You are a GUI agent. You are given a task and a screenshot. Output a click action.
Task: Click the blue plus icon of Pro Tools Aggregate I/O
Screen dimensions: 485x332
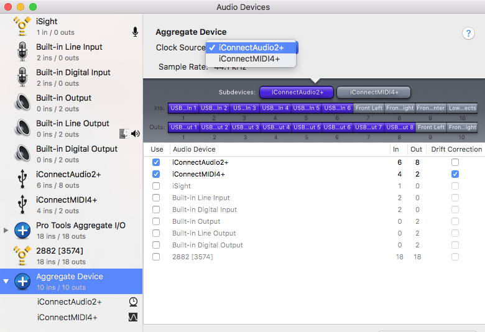pyautogui.click(x=22, y=230)
